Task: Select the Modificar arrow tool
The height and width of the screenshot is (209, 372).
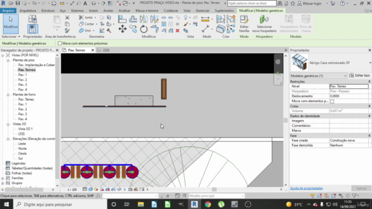Action: pos(10,24)
